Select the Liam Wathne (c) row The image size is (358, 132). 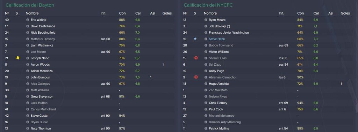click(x=89, y=46)
